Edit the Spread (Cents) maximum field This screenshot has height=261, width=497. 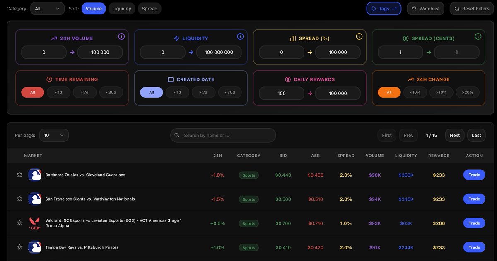(457, 53)
